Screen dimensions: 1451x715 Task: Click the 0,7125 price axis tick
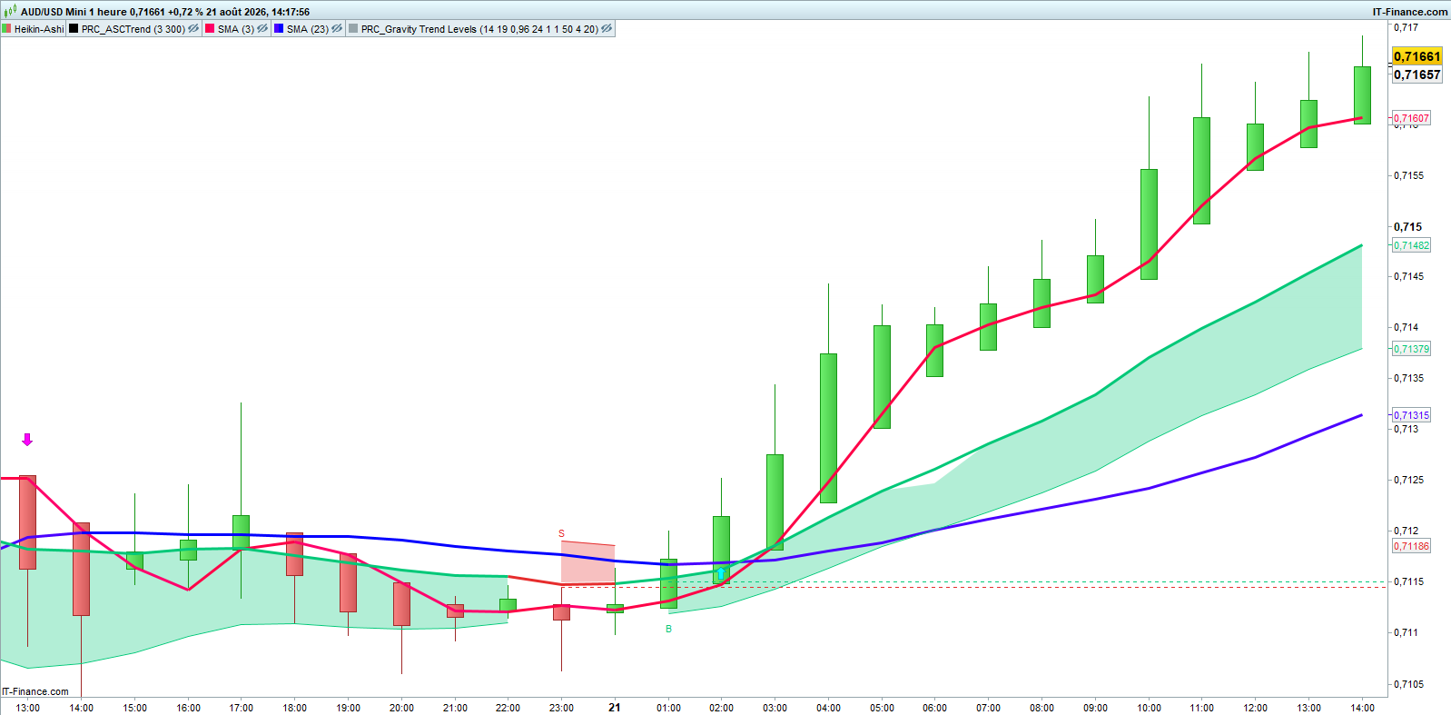pos(1408,480)
